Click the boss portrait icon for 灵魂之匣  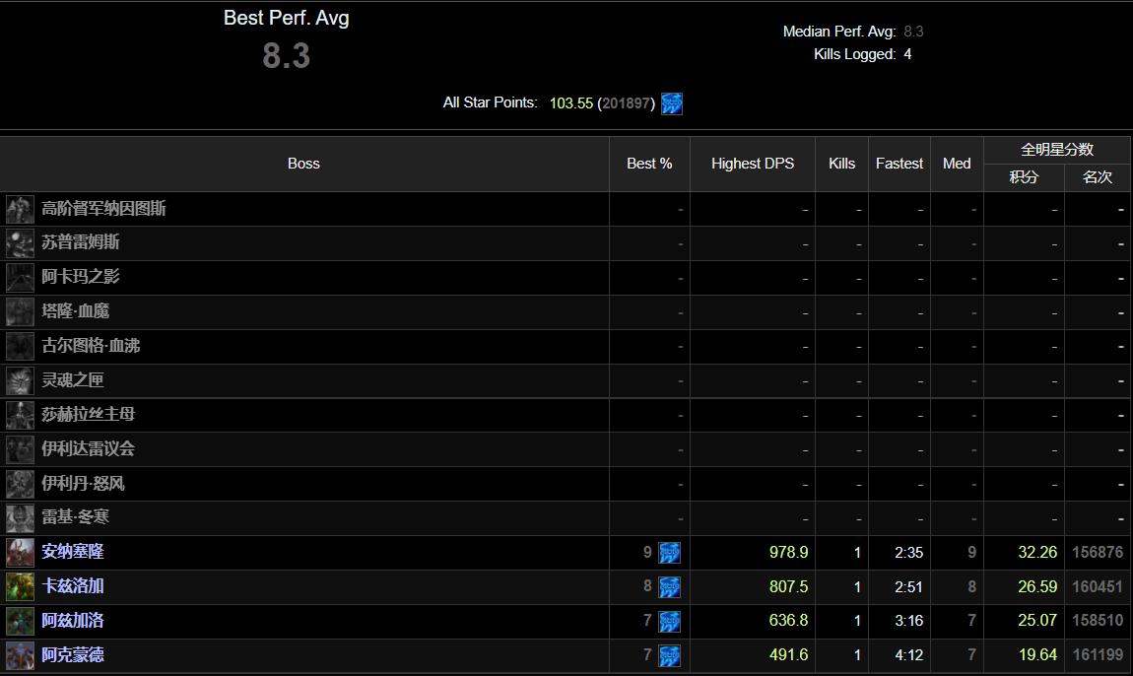pos(20,380)
